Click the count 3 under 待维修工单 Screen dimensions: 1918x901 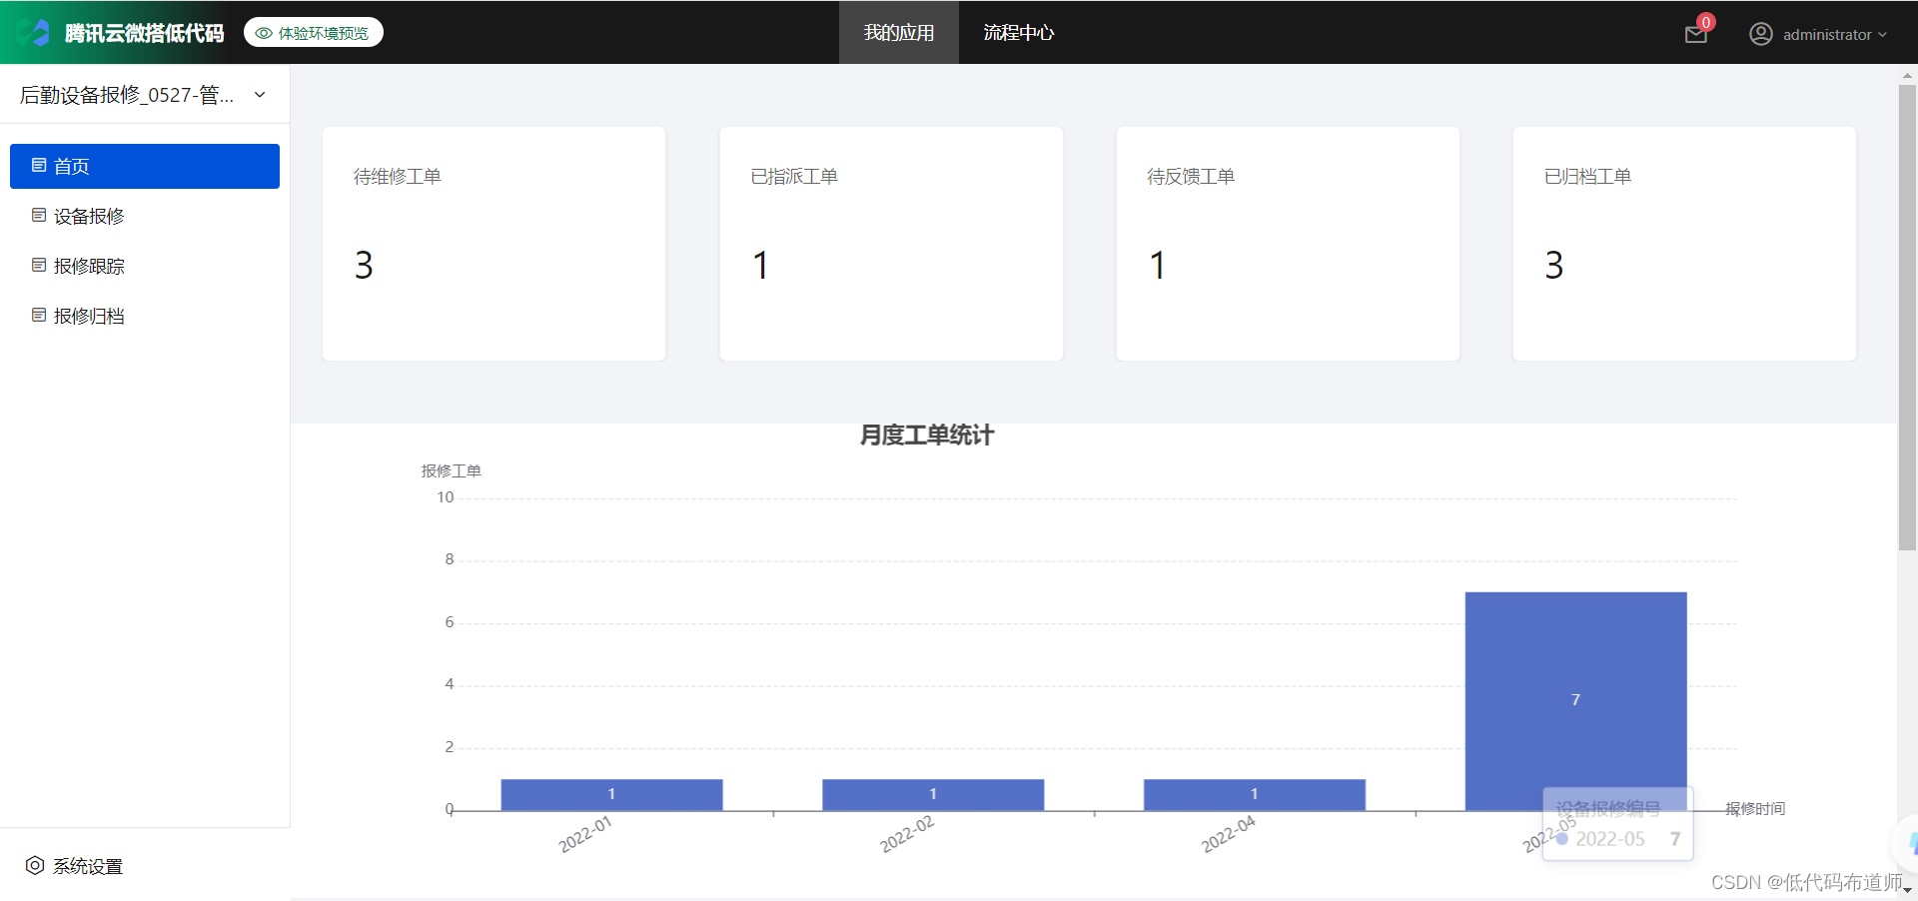pos(364,265)
